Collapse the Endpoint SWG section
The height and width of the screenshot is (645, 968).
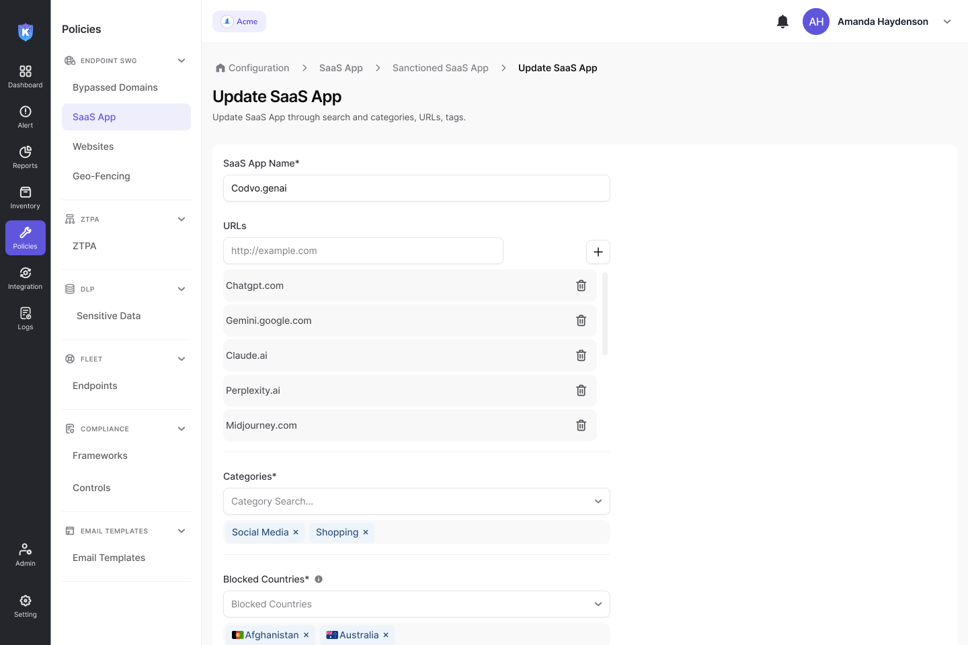coord(182,60)
